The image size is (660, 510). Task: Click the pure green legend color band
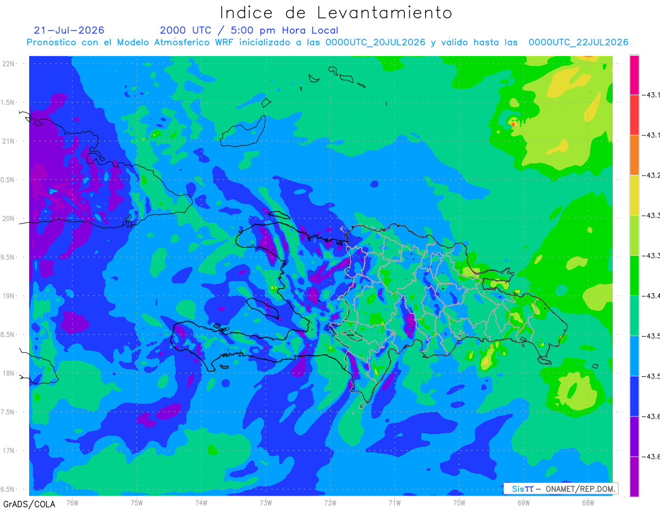click(x=634, y=276)
